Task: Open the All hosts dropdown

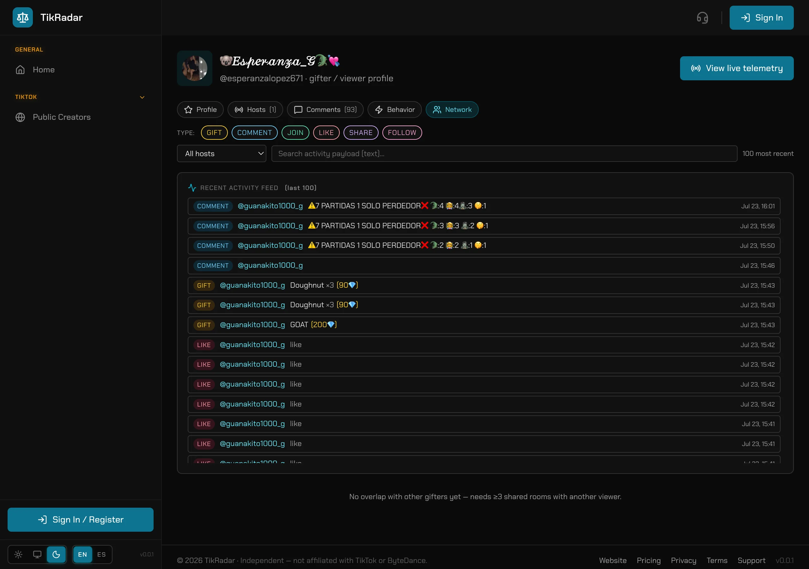Action: click(222, 154)
